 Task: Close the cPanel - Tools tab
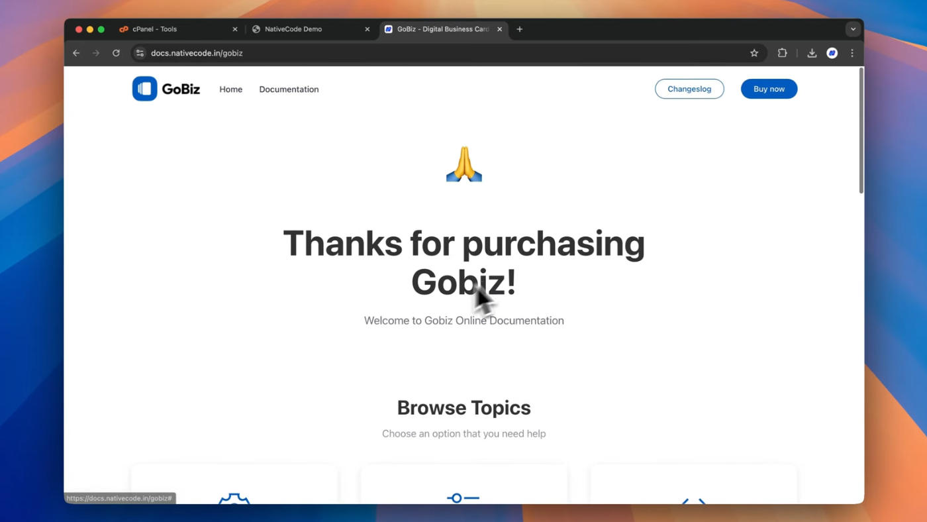pos(235,29)
